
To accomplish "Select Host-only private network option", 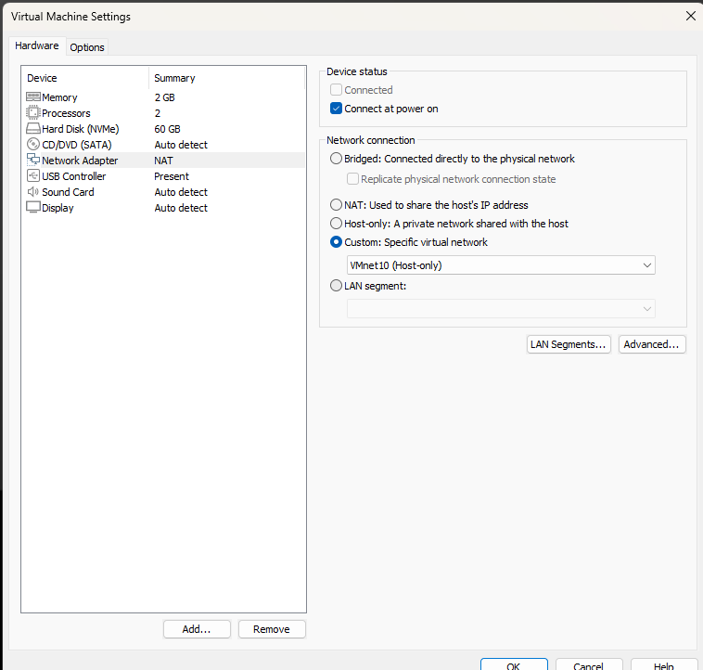I will [x=337, y=224].
